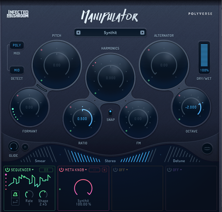Click the green modulation dot on Ratio knob
This screenshot has width=222, height=212.
point(70,131)
